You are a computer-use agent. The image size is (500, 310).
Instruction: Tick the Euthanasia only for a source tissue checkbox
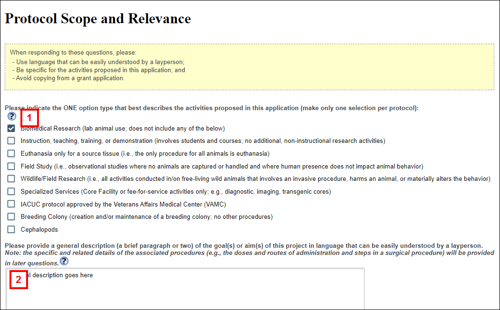11,154
